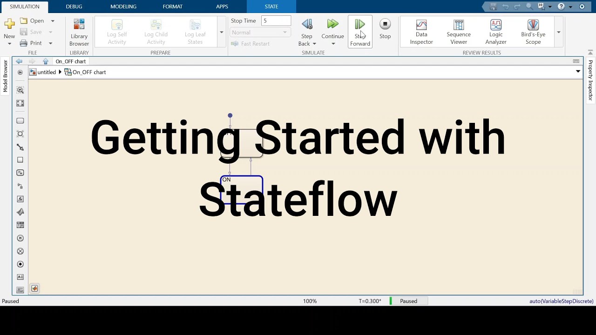The height and width of the screenshot is (335, 596).
Task: Click the Step Back button
Action: tap(307, 29)
